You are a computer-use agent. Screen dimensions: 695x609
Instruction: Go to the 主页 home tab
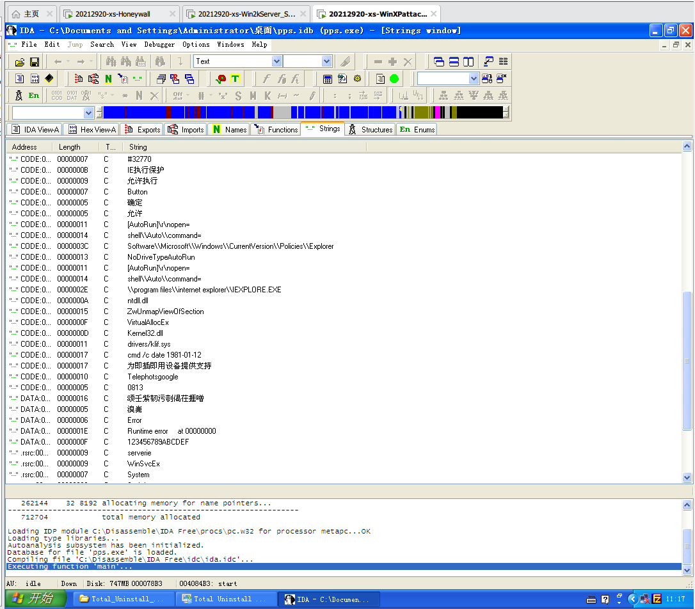(x=31, y=13)
